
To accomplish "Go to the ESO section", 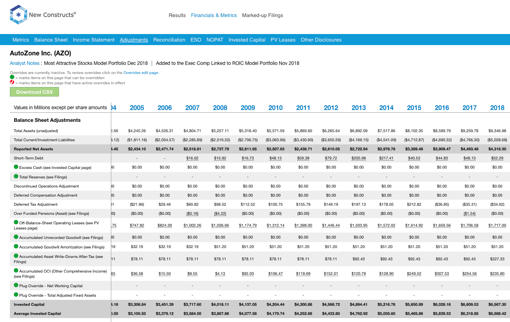I will 196,40.
